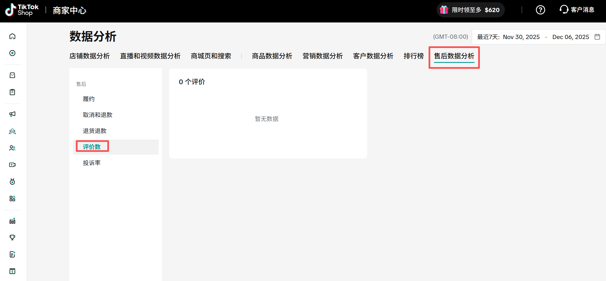
Task: Open the four-squares apps sidebar icon
Action: tap(12, 198)
